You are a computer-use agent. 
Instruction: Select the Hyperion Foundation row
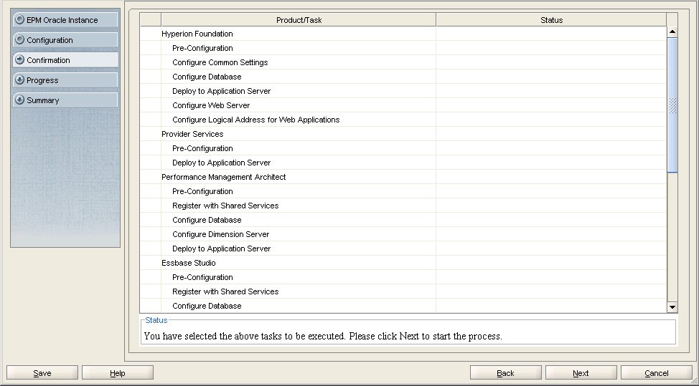point(403,34)
